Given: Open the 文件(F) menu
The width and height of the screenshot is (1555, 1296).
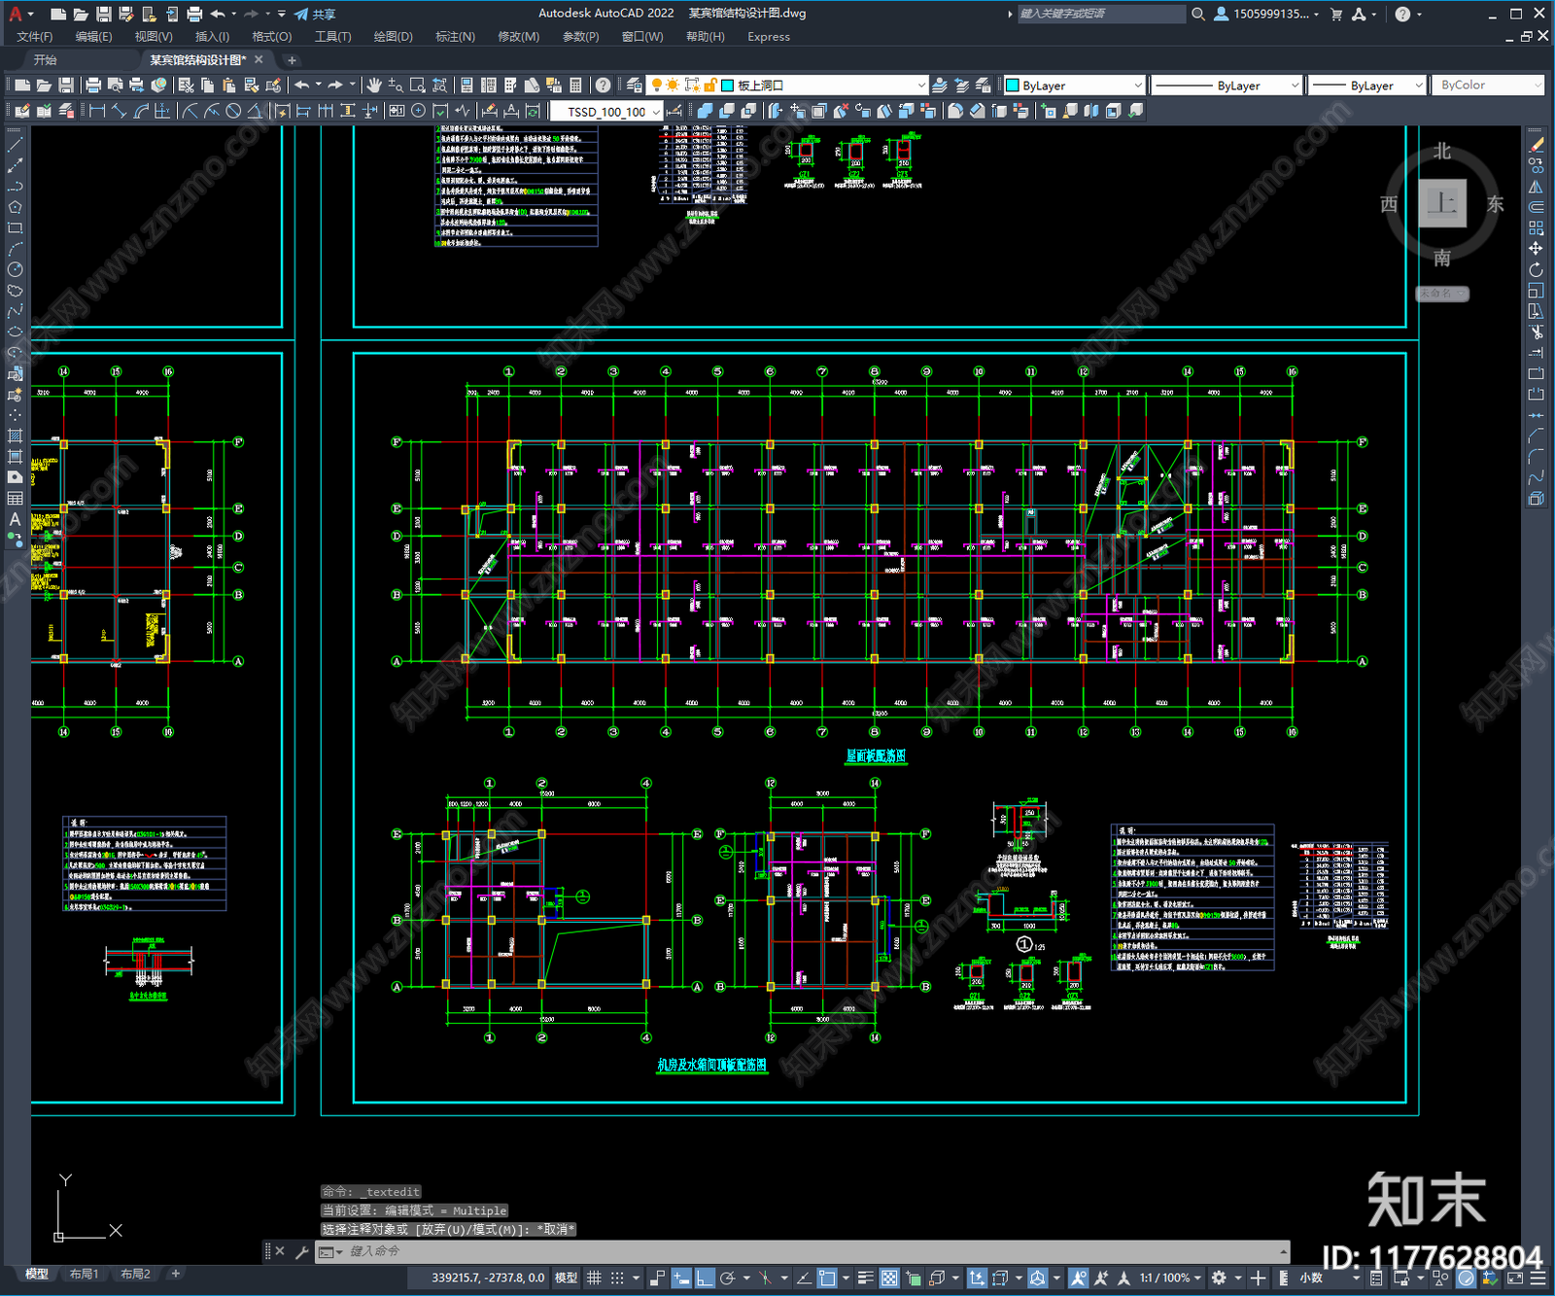Looking at the screenshot, I should tap(35, 37).
